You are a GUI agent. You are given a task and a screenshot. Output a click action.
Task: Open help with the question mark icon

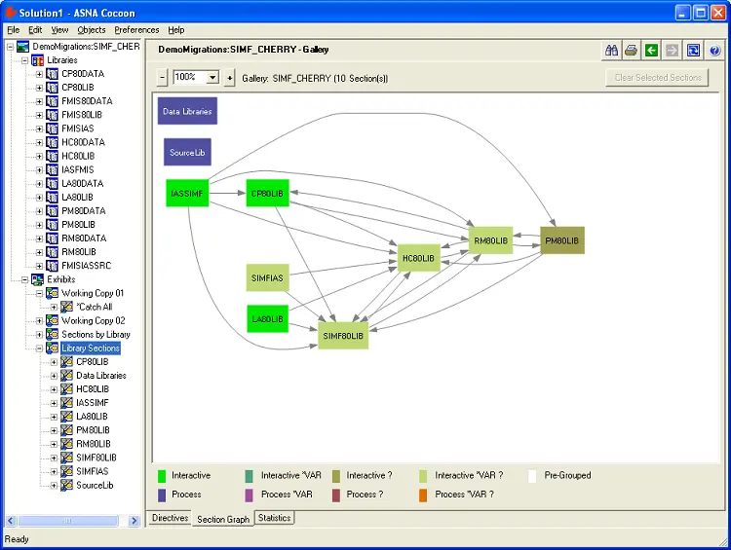coord(714,51)
